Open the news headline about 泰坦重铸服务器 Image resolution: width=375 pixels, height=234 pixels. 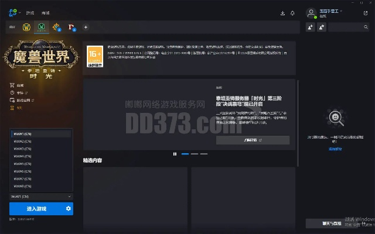(248, 101)
